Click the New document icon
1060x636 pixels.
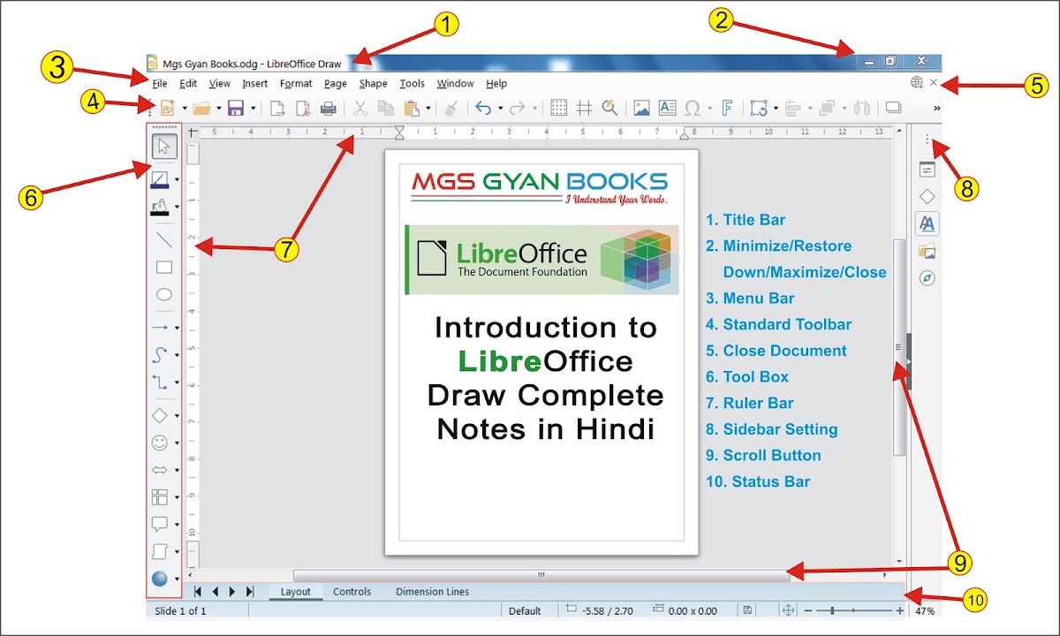pos(167,108)
